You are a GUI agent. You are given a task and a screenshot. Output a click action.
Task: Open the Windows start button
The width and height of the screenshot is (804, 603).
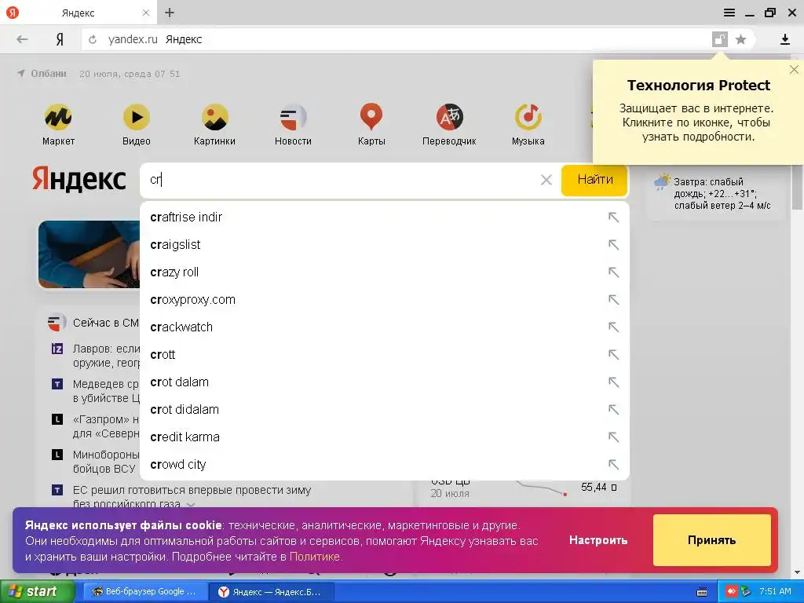pyautogui.click(x=37, y=591)
